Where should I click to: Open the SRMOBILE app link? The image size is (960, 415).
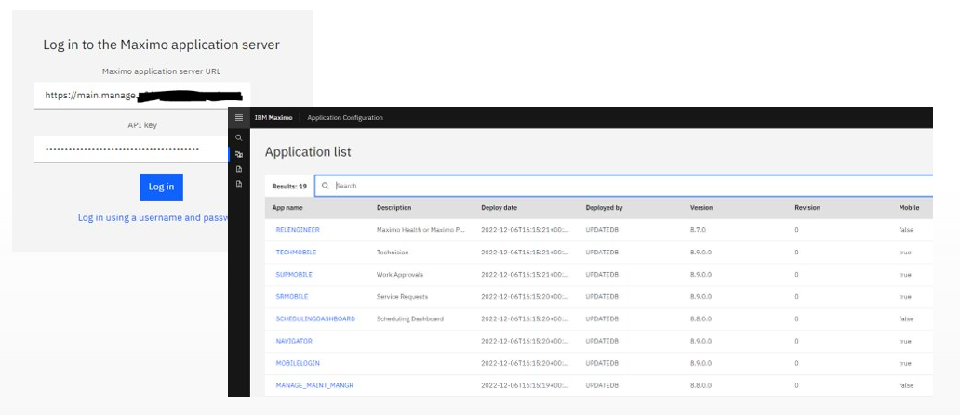click(291, 296)
